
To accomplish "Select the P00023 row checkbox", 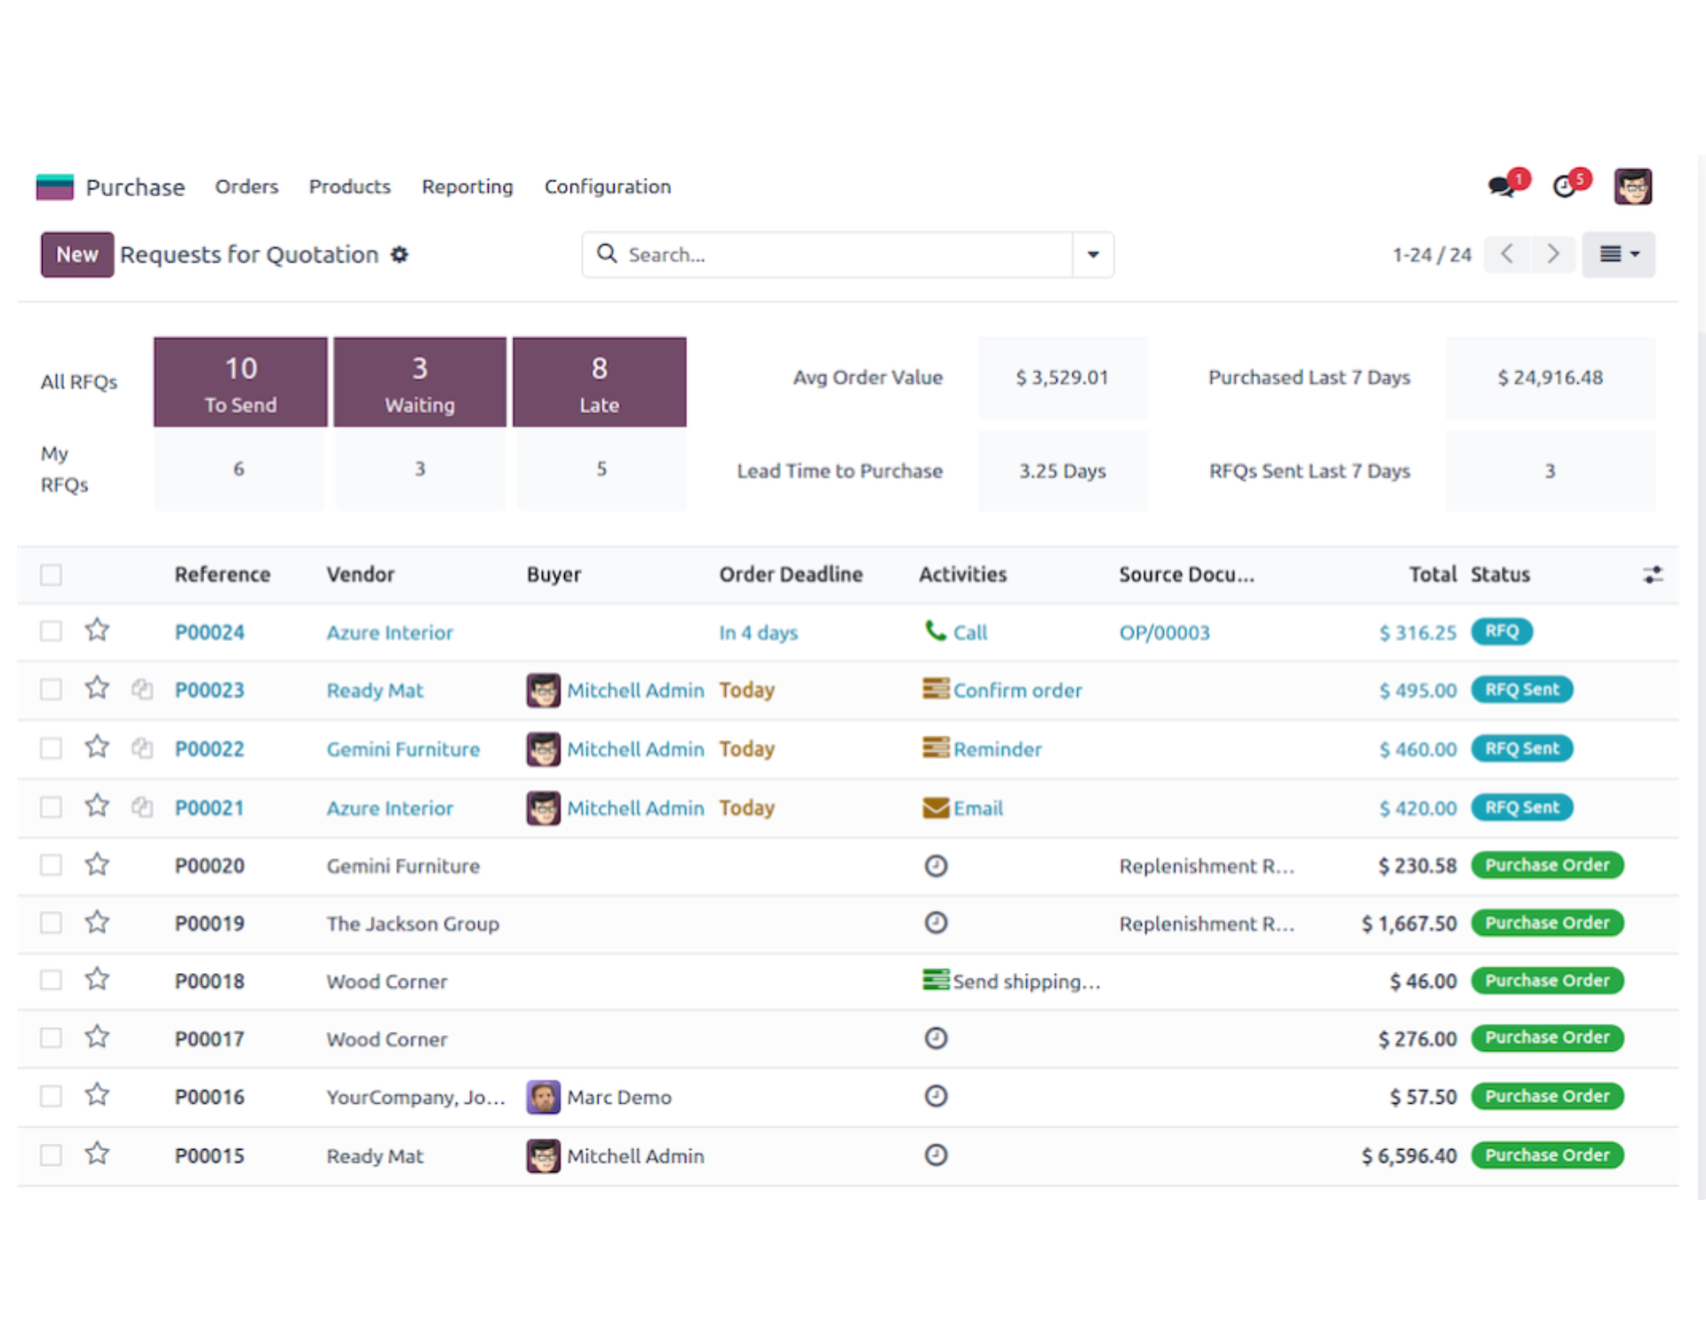I will coord(52,690).
